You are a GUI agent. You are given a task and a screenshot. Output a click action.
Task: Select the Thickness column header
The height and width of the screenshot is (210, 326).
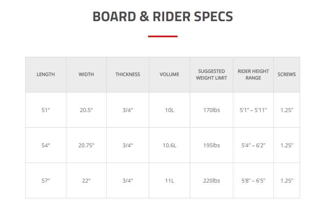[x=128, y=74]
